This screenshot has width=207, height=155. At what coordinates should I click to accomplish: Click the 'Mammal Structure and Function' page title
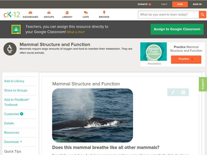55,44
